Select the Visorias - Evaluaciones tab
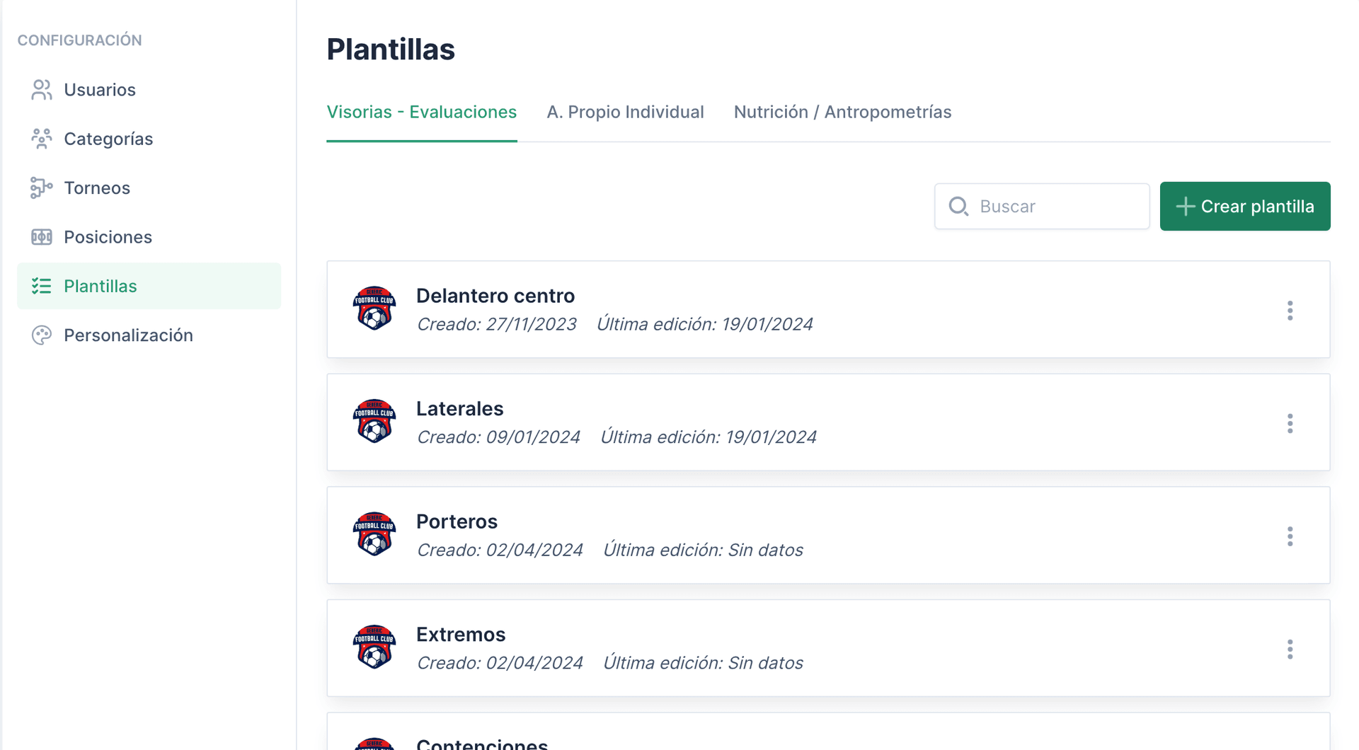 click(x=421, y=112)
